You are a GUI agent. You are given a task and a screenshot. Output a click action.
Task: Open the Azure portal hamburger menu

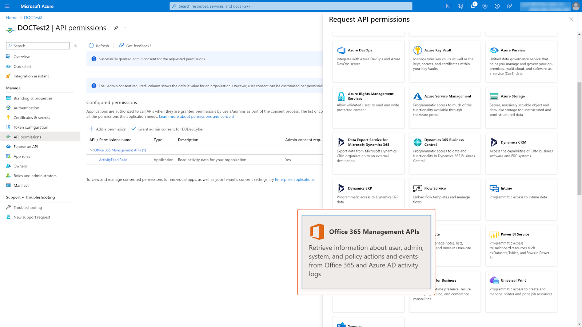[x=7, y=6]
